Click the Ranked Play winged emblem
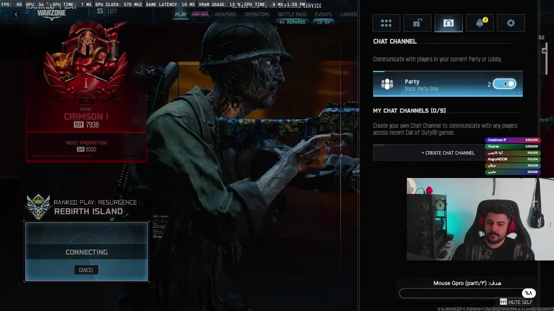 [x=38, y=206]
